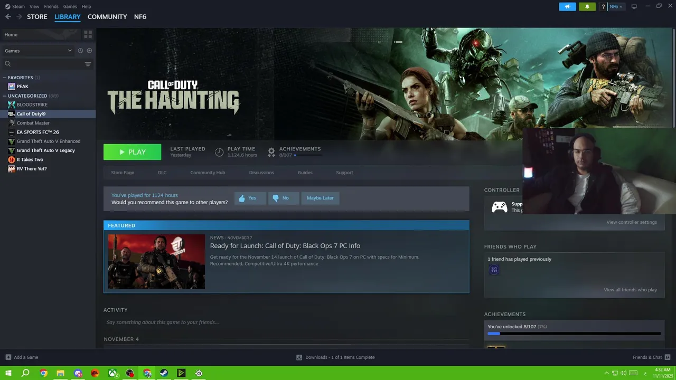This screenshot has width=676, height=380.
Task: Open announcements via the megaphone icon
Action: tap(567, 6)
